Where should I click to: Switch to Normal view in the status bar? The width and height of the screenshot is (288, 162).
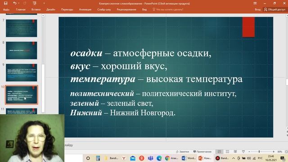tap(219, 152)
